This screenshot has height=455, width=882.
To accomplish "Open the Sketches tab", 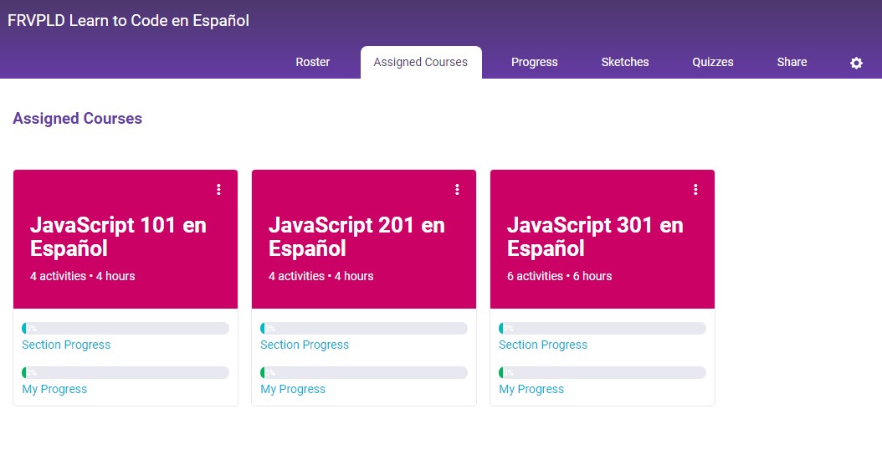I will click(624, 62).
